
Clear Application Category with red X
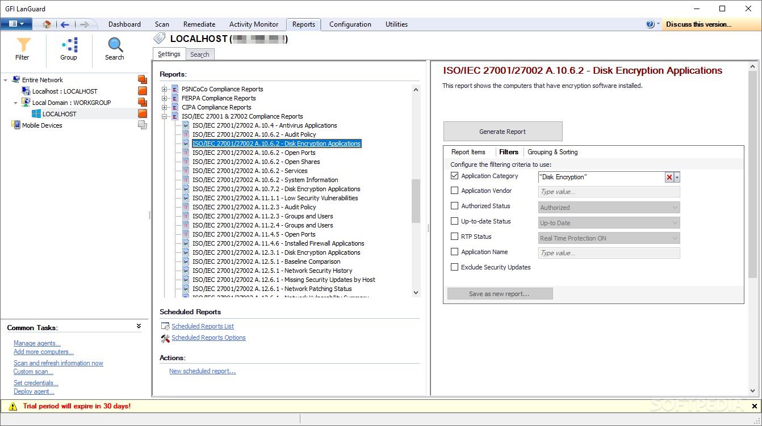point(669,177)
